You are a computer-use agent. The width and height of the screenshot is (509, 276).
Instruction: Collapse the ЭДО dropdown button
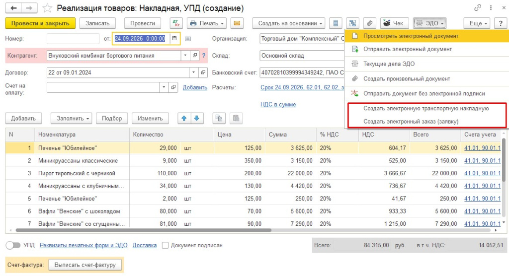click(x=430, y=23)
